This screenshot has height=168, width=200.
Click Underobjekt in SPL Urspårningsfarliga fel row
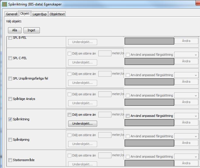(x=83, y=83)
